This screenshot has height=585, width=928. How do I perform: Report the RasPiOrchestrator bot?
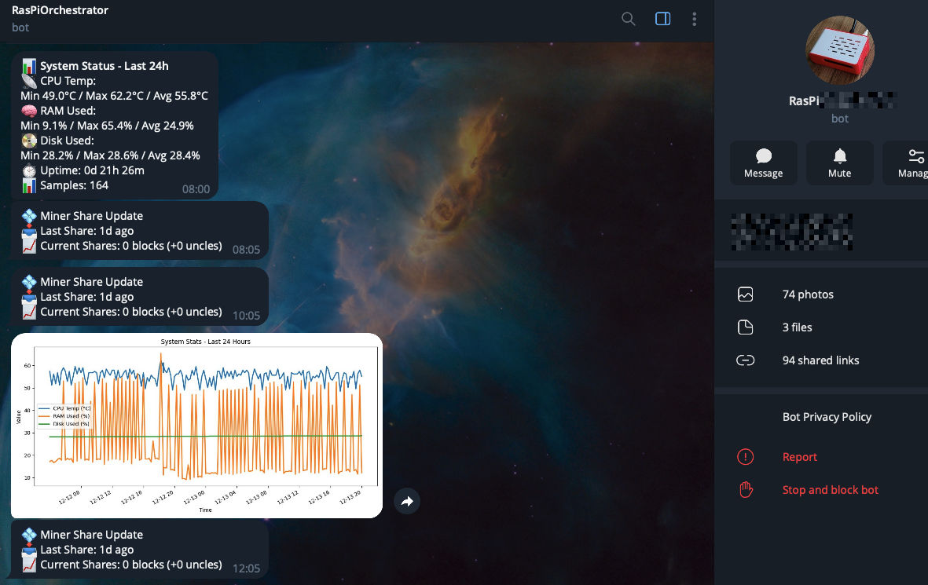799,456
